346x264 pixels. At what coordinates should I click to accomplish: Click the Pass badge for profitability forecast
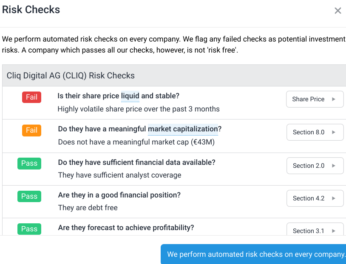29,229
